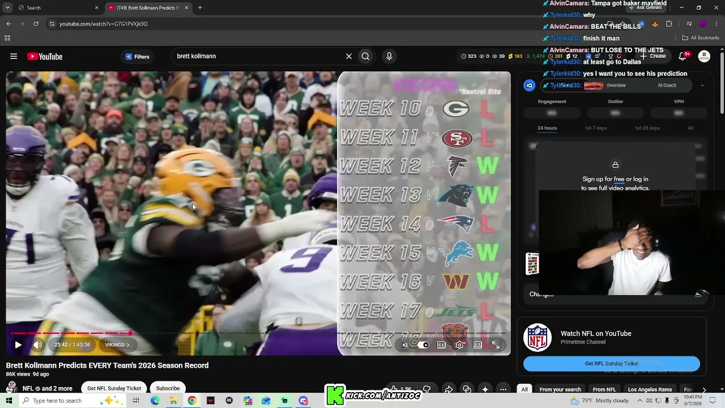The image size is (725, 408).
Task: Play the paused video
Action: tap(18, 345)
